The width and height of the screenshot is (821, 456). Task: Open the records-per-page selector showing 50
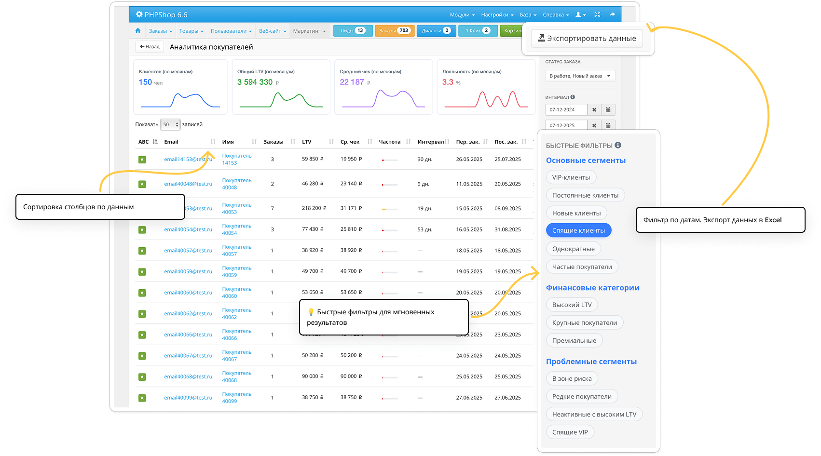point(170,124)
